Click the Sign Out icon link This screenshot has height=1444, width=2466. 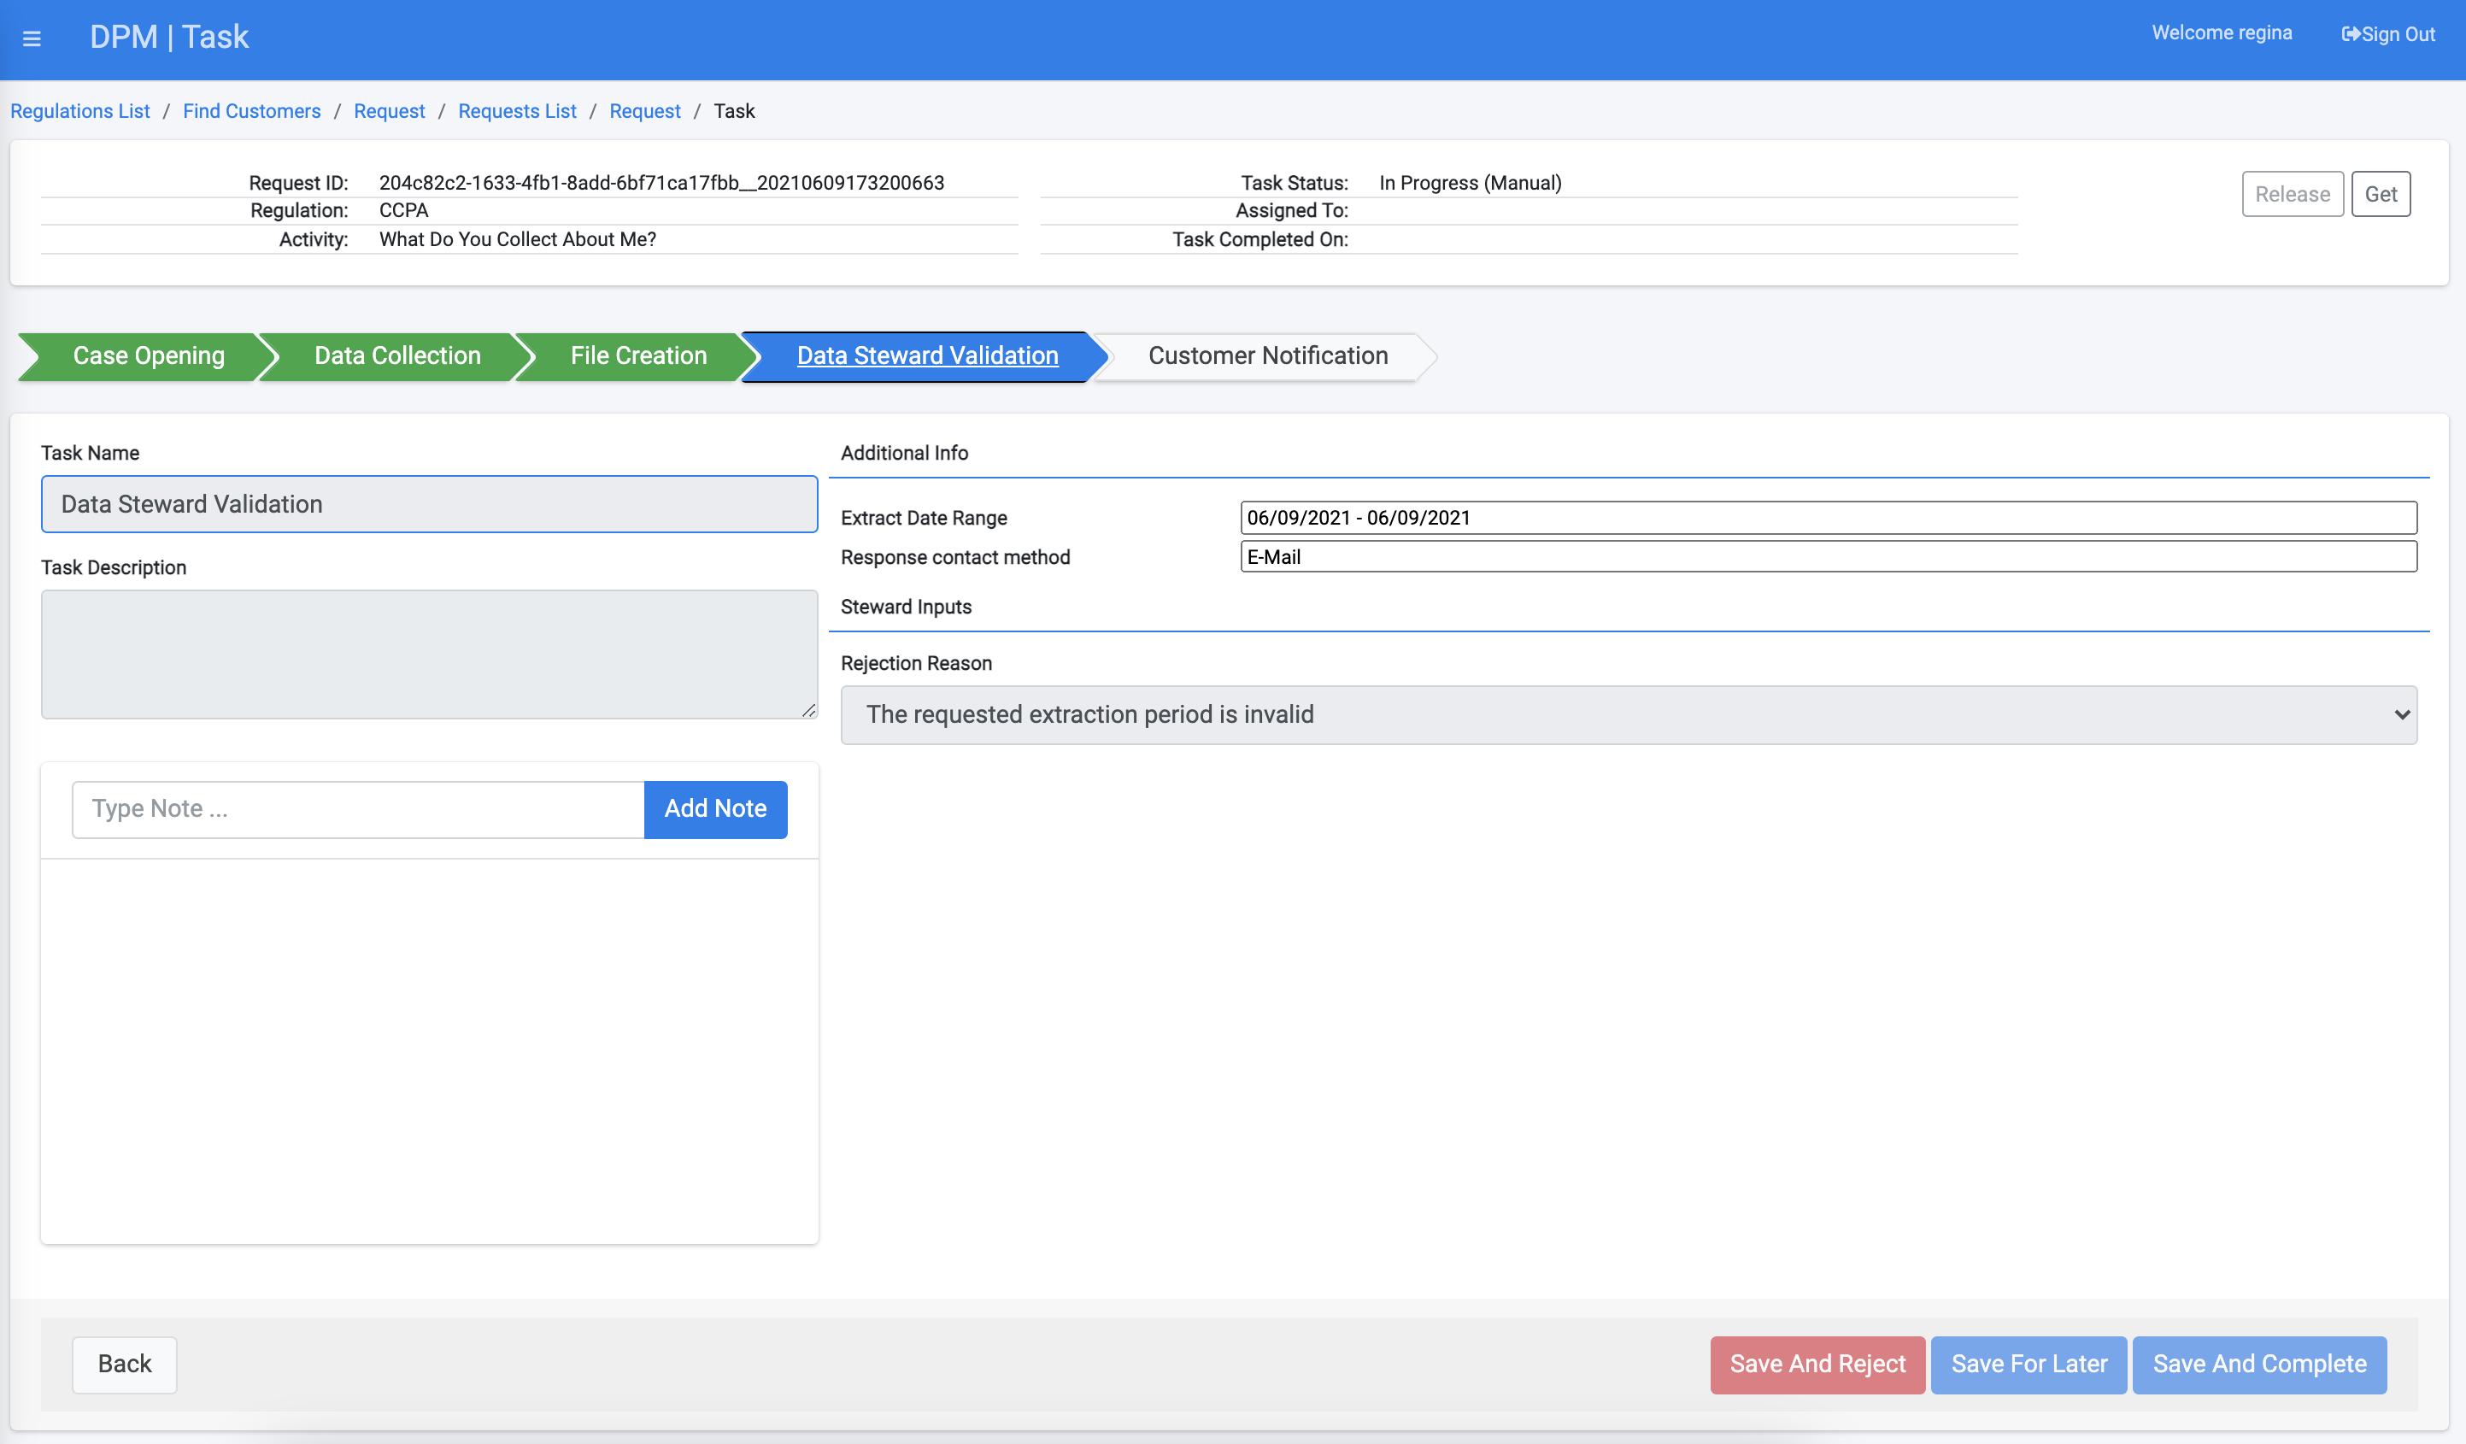point(2387,34)
